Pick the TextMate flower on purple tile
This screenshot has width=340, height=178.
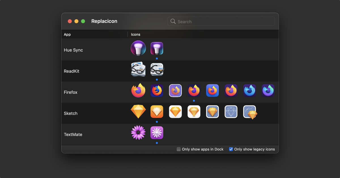(x=157, y=133)
